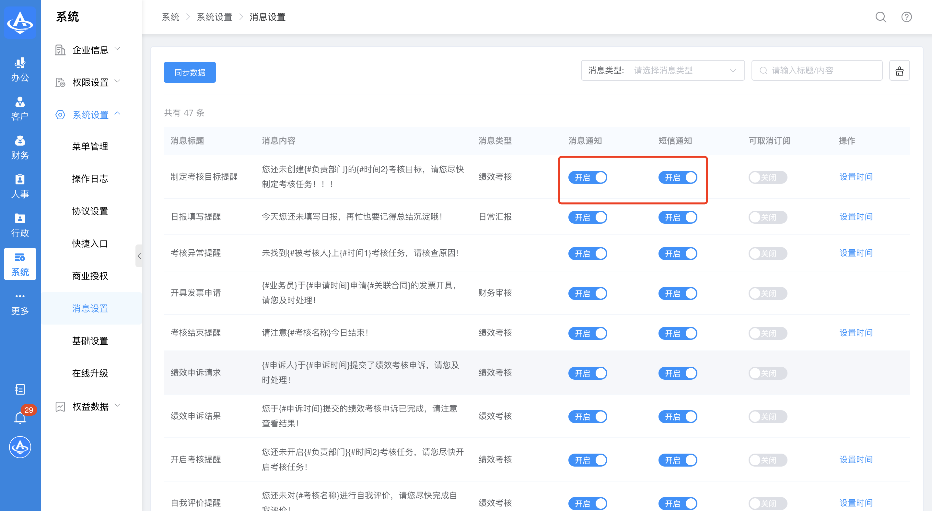Enable 可取消订阅 for 开具发票申请
Screen dimensions: 932x511
tap(767, 293)
